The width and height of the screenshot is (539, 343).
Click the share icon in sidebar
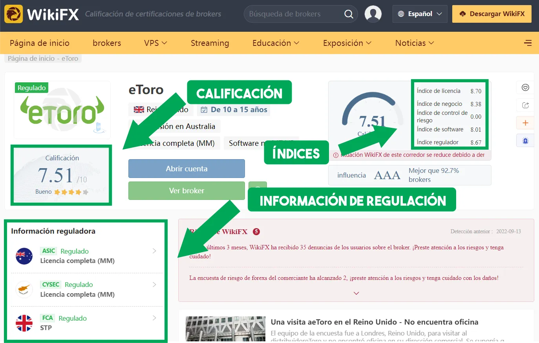(x=525, y=105)
